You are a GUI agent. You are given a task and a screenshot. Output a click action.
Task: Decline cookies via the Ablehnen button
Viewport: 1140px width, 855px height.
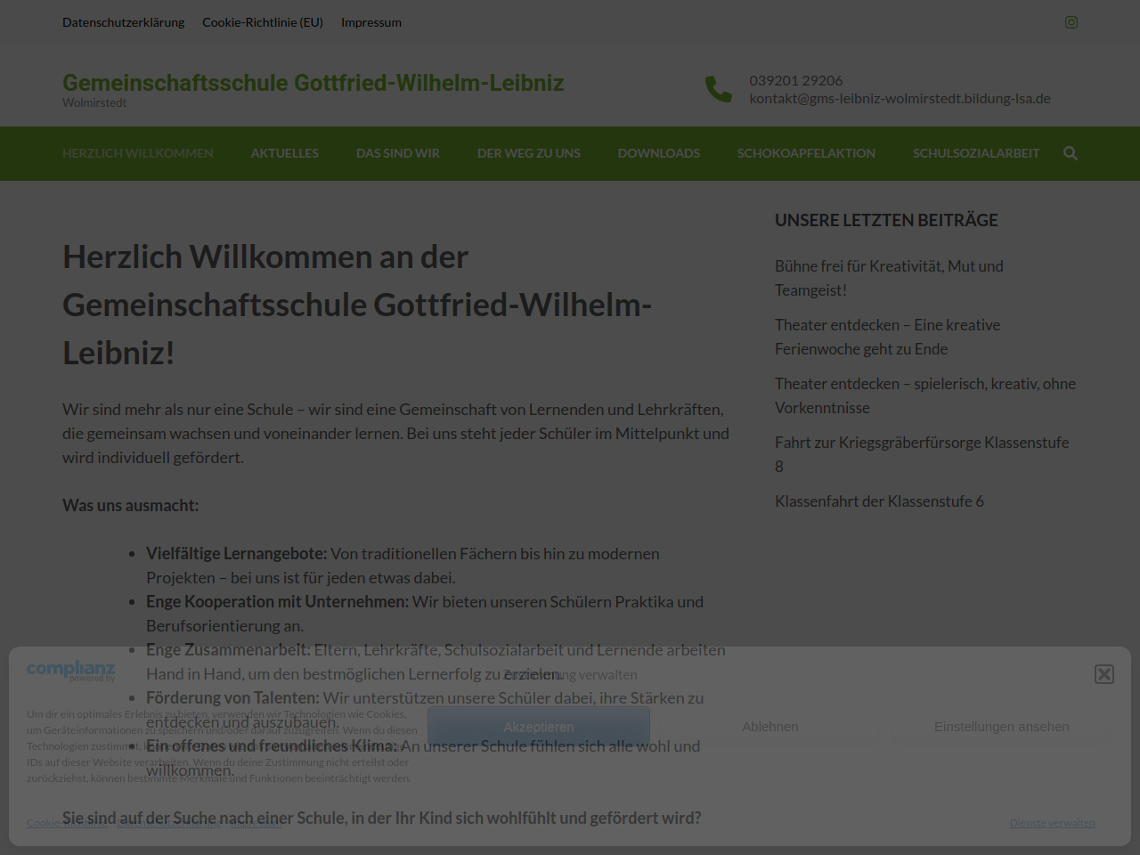[x=769, y=727]
